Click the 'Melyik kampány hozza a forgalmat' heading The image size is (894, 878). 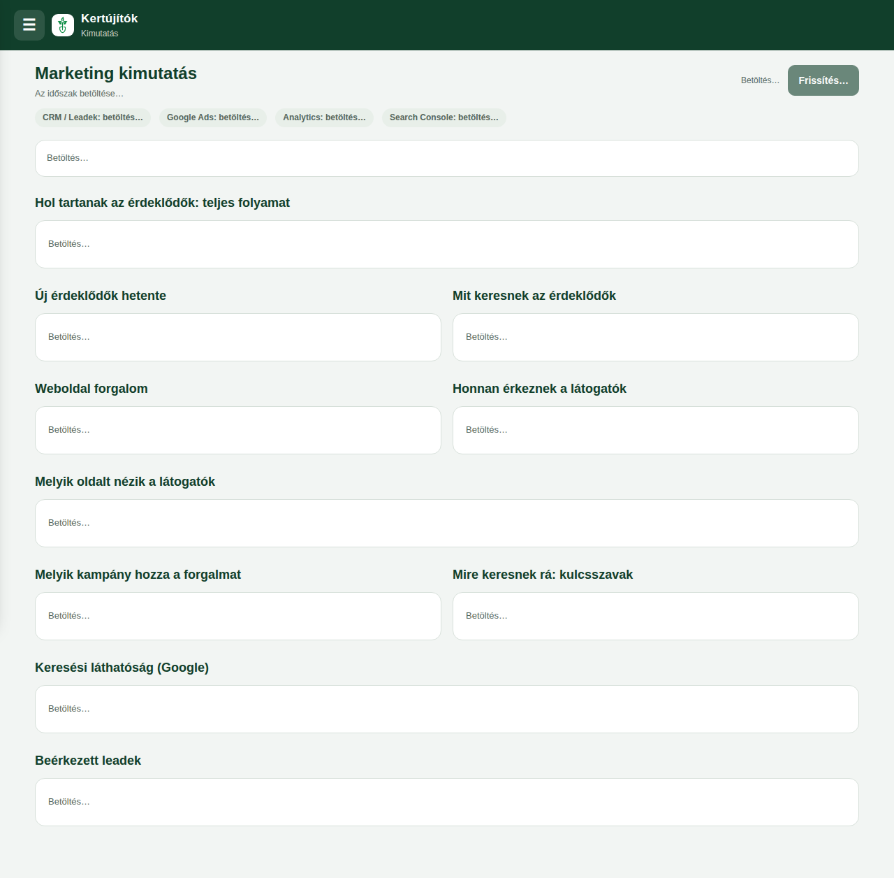coord(138,575)
